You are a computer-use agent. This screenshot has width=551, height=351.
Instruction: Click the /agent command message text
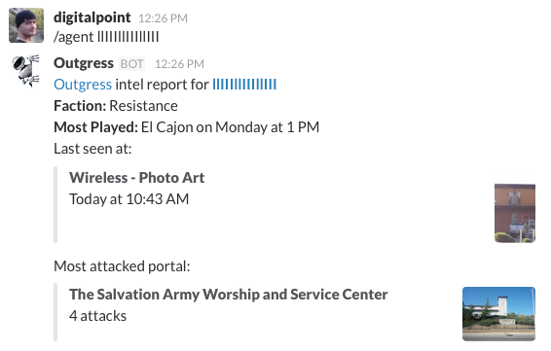tap(106, 37)
